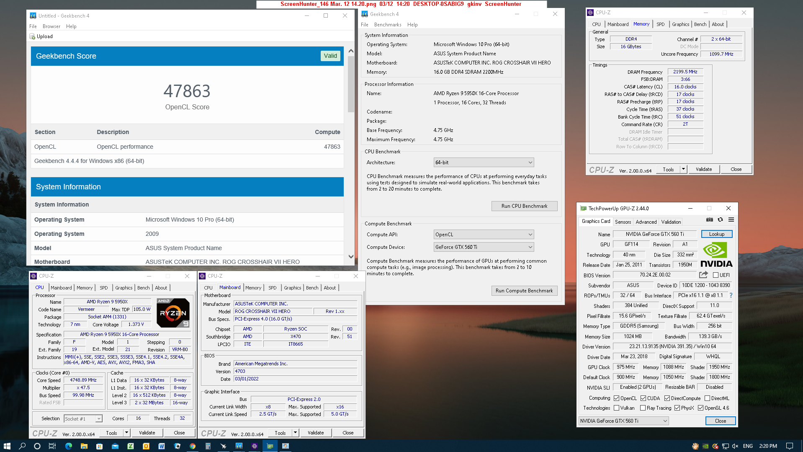Open Microsoft Store from the taskbar
The width and height of the screenshot is (803, 452).
click(99, 446)
